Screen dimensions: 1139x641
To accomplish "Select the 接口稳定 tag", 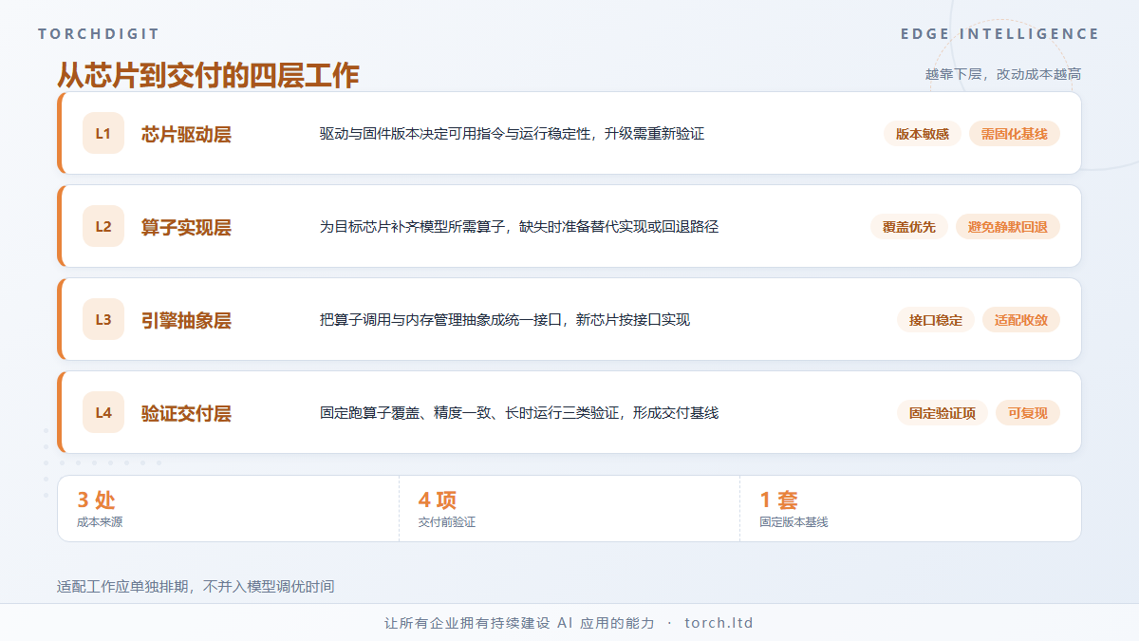I will click(x=936, y=320).
